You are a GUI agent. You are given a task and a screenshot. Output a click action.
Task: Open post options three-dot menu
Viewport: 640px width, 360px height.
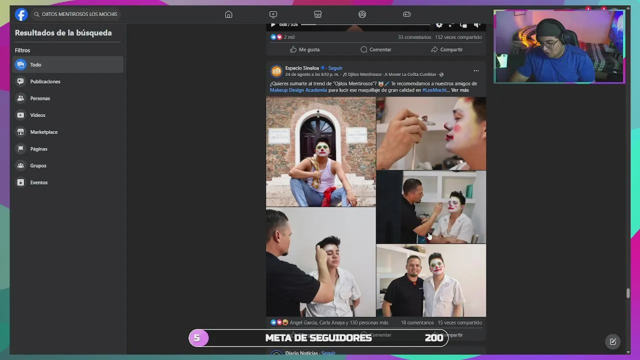pos(476,70)
